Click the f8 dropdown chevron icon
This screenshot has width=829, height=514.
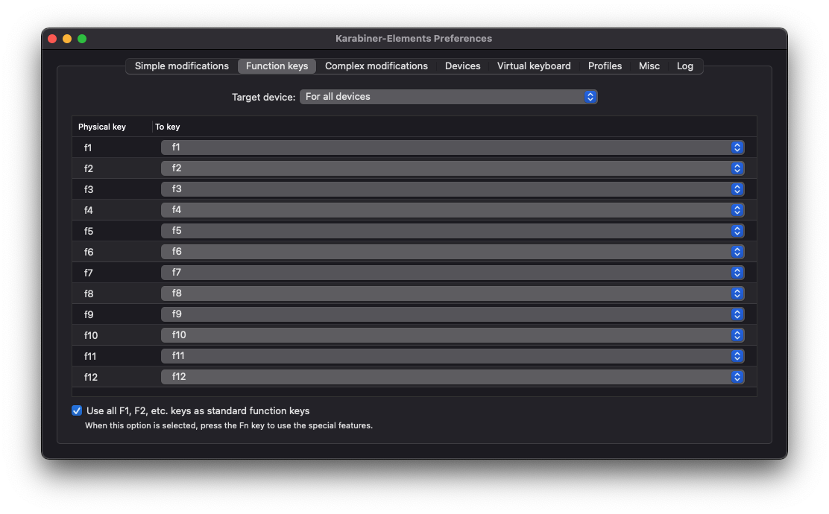737,294
